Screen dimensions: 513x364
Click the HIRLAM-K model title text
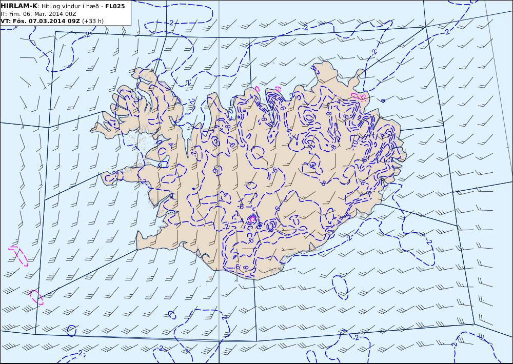19,6
